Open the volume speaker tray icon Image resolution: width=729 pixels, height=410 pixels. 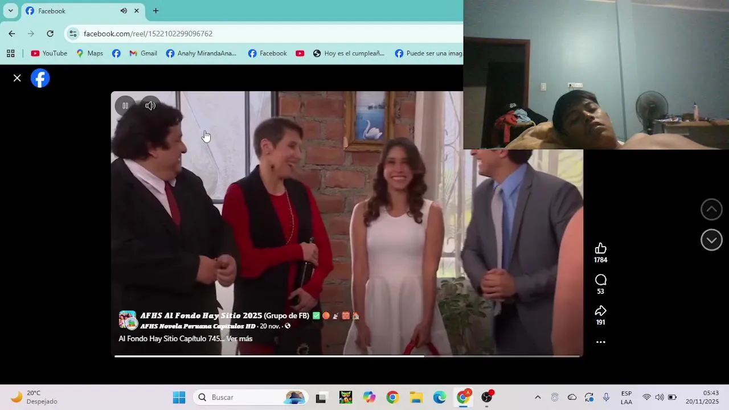click(659, 397)
